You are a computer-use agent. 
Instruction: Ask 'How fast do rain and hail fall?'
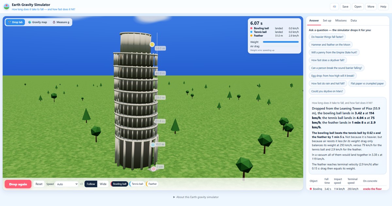328,84
